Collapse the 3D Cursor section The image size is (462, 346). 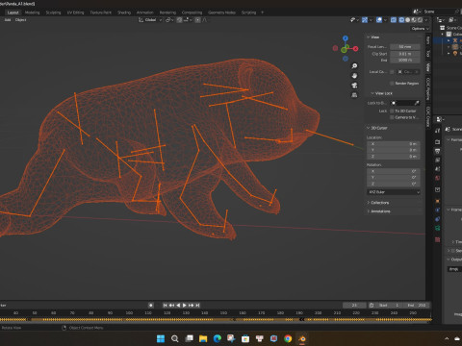point(369,128)
